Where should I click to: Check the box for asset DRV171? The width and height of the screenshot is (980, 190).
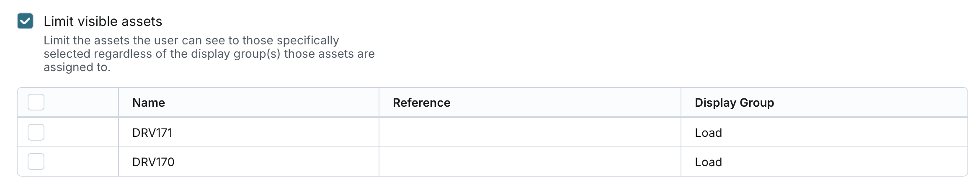pyautogui.click(x=36, y=132)
